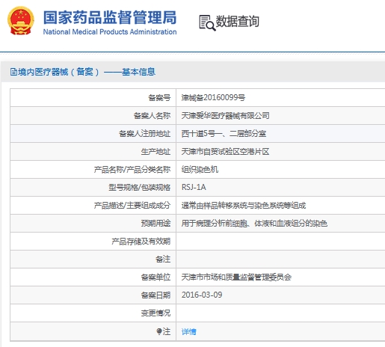Select the product name 组织染色机
The width and height of the screenshot is (385, 347).
(x=200, y=169)
